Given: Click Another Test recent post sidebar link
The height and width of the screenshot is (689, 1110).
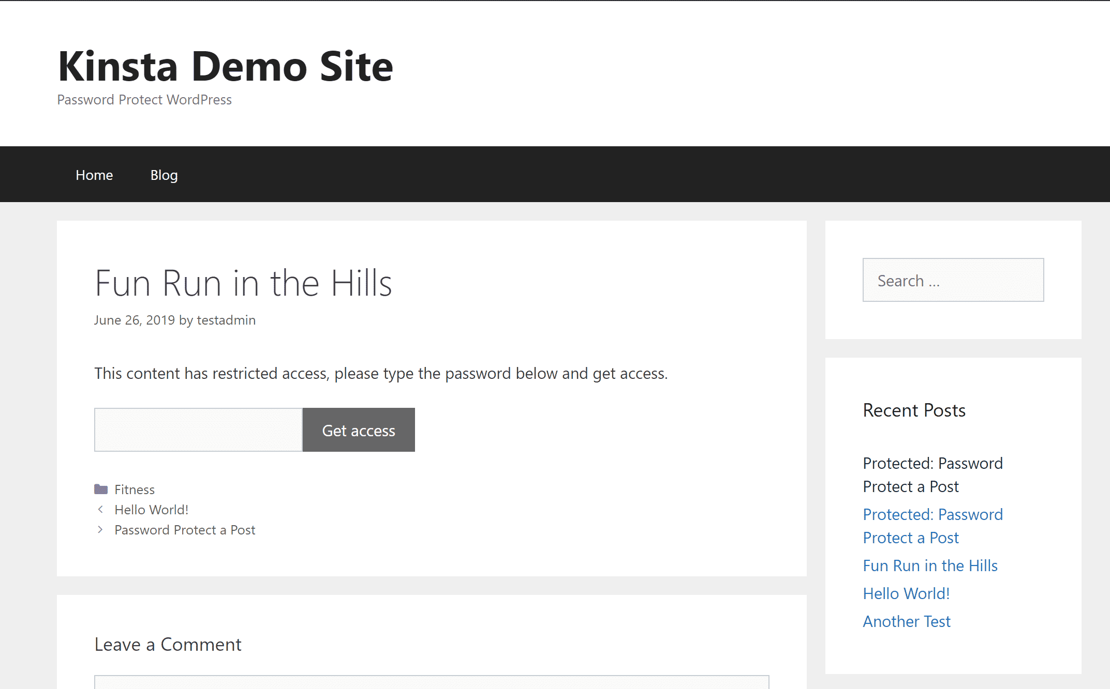Looking at the screenshot, I should coord(907,621).
